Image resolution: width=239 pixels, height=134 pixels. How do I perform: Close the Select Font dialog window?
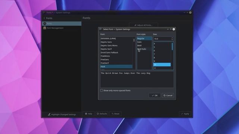[x=174, y=29]
